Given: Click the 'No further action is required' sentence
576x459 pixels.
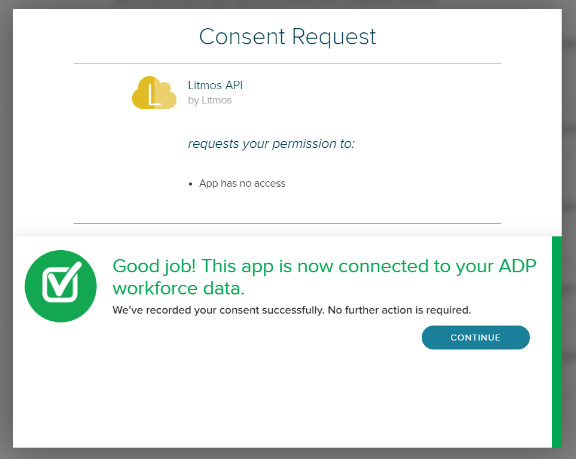Looking at the screenshot, I should click(400, 310).
